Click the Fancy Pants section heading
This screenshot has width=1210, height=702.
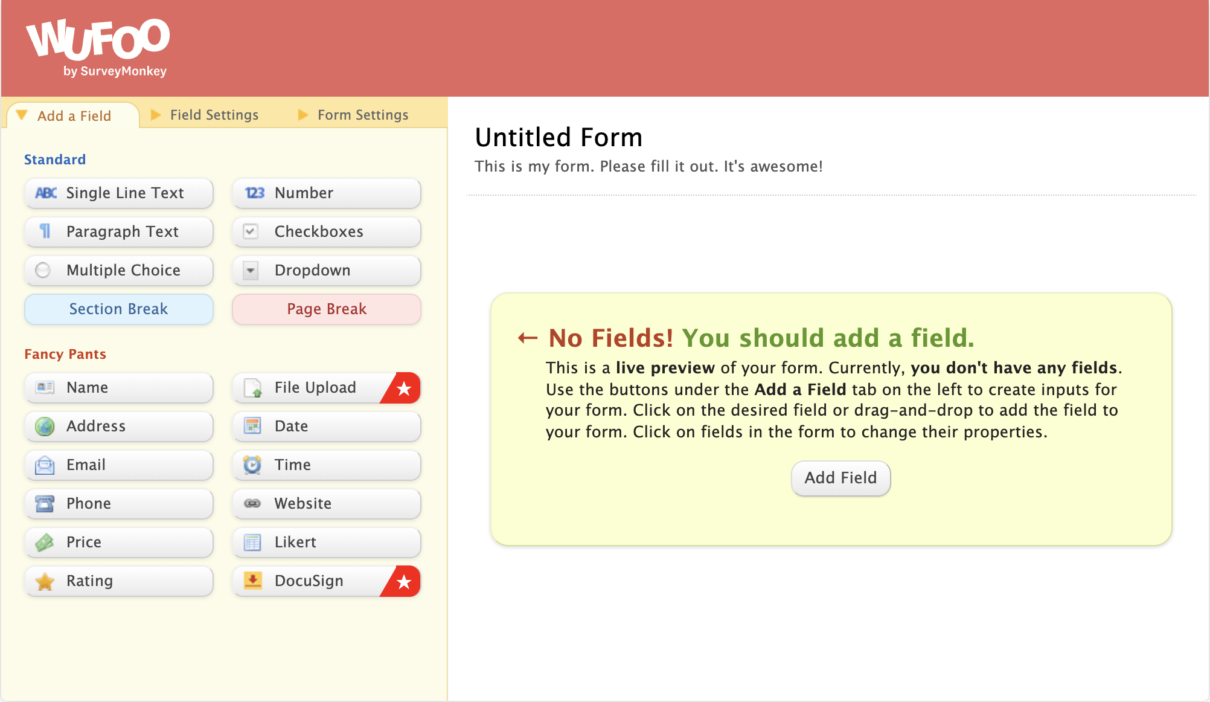coord(65,354)
